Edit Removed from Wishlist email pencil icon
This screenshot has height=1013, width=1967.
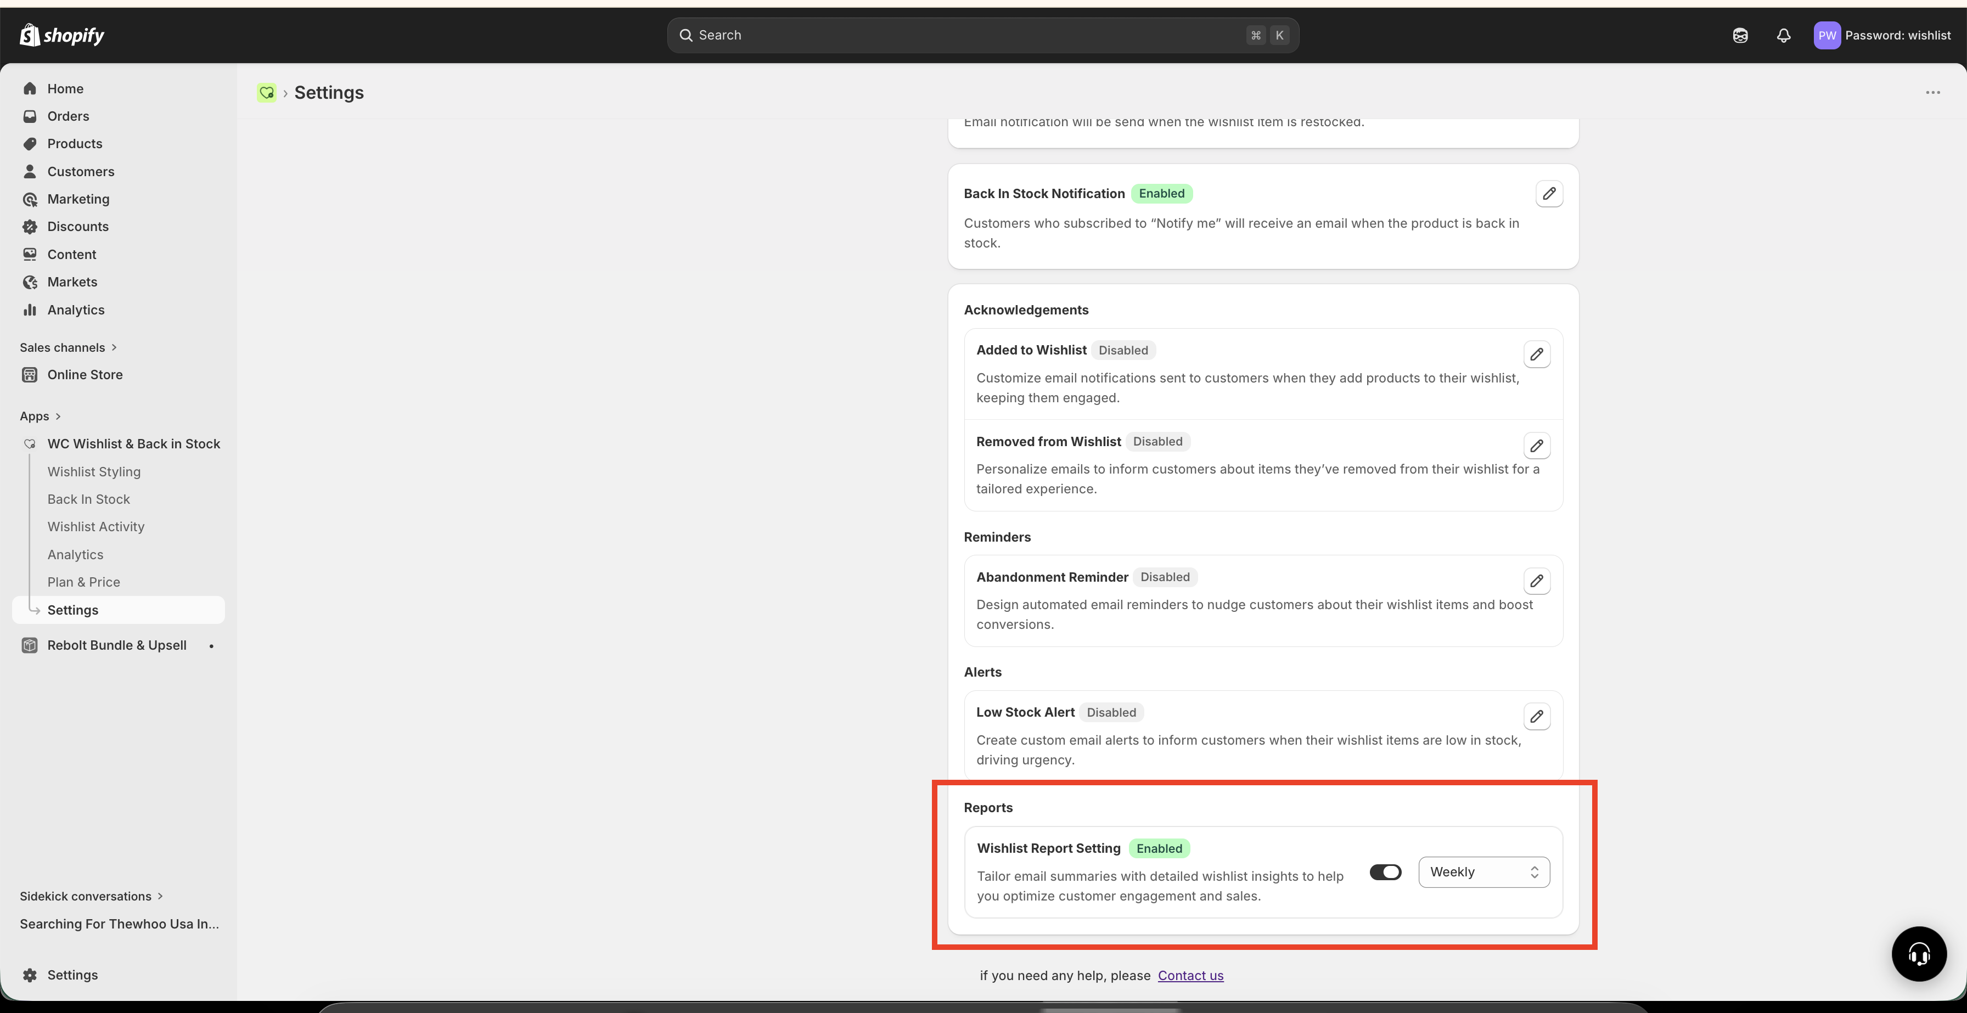point(1536,446)
